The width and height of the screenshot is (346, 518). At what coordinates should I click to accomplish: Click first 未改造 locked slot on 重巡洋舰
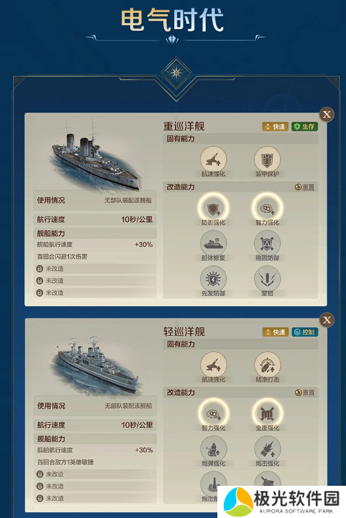tap(95, 268)
